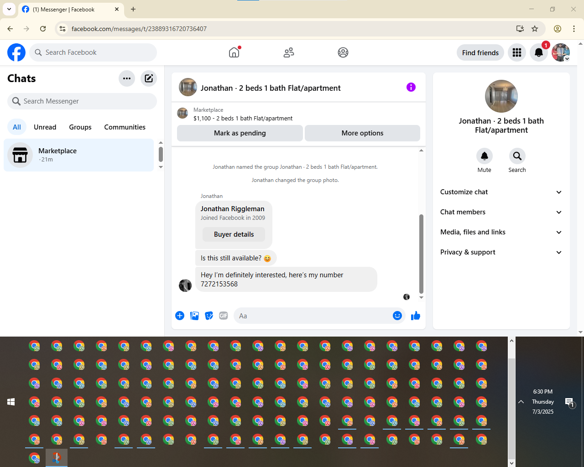Click the Search Messenger input field

click(x=82, y=101)
